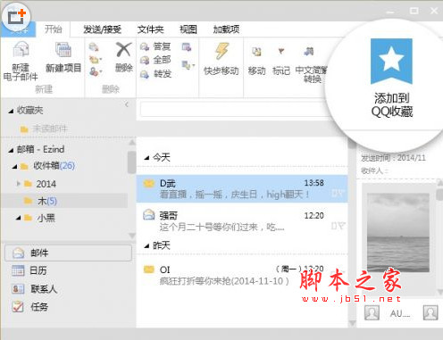Delete the selected message with 删除

point(124,57)
